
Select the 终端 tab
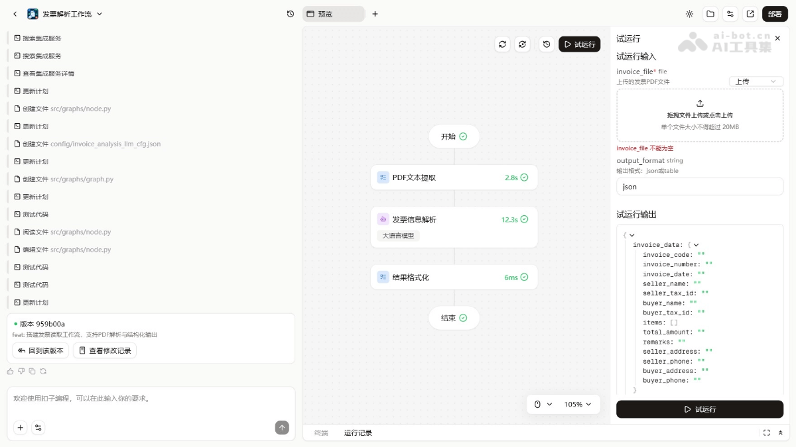point(320,432)
